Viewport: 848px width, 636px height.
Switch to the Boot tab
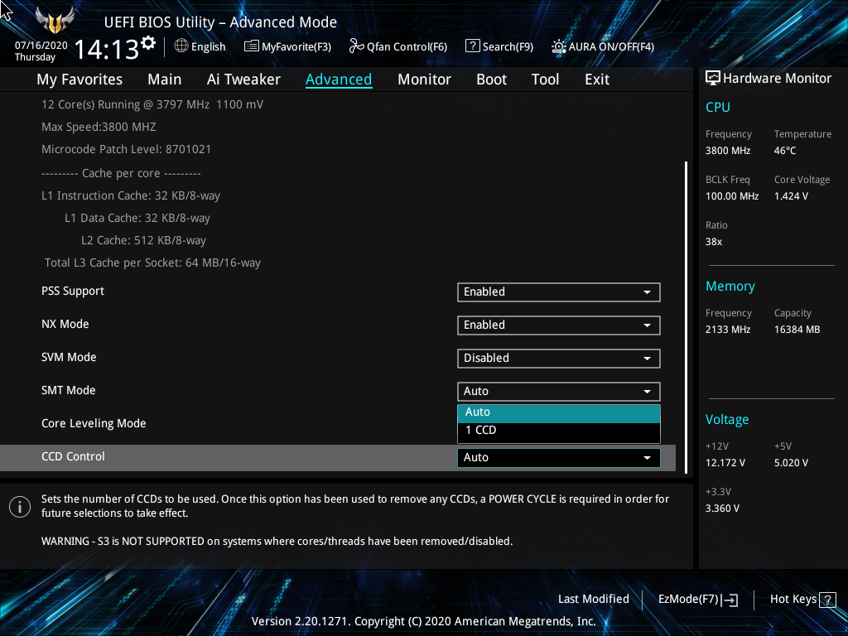[x=491, y=79]
